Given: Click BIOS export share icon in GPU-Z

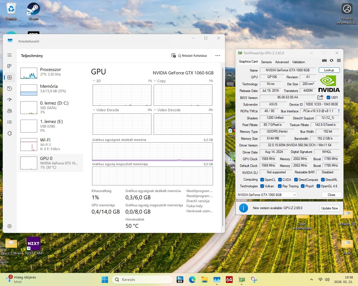Looking at the screenshot, I should (320, 97).
